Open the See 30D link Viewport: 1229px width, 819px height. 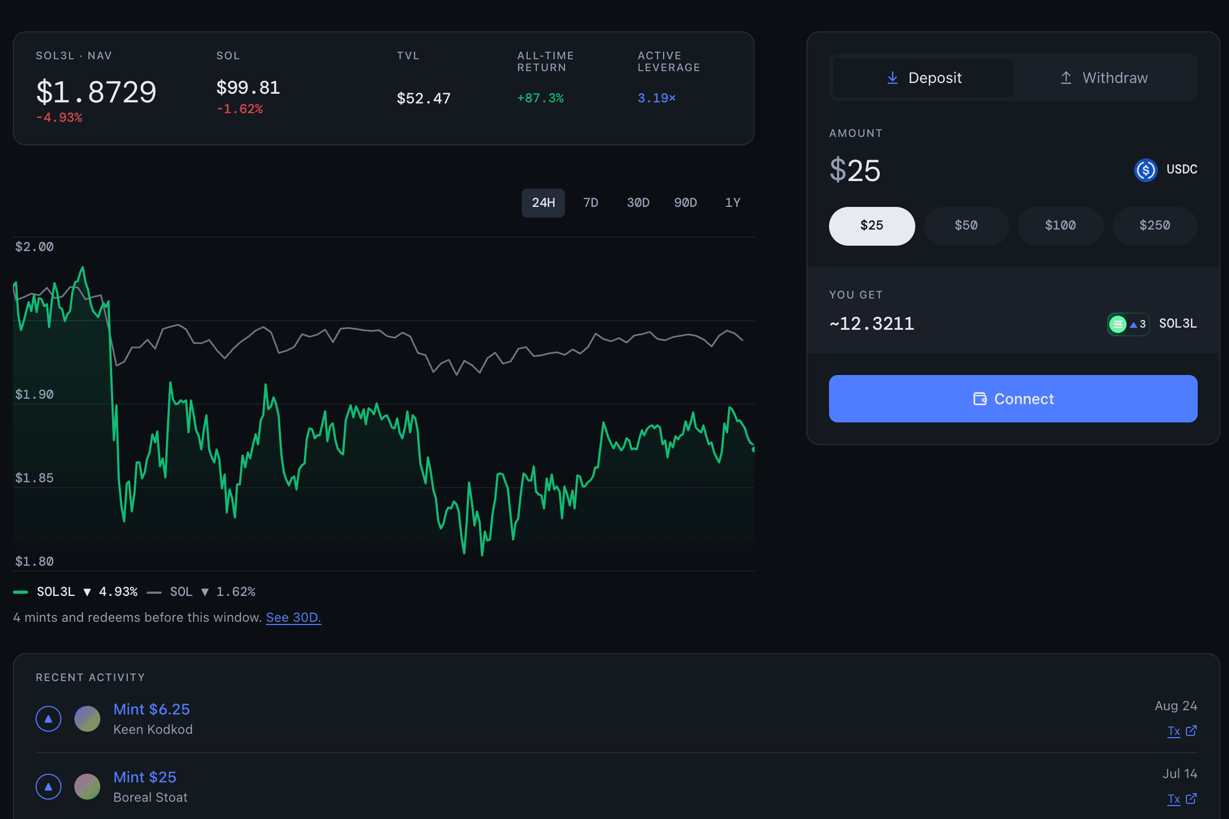point(293,617)
